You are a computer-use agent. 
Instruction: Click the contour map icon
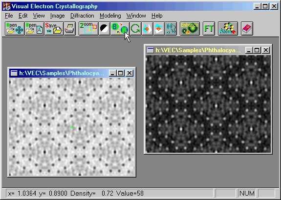(x=171, y=29)
